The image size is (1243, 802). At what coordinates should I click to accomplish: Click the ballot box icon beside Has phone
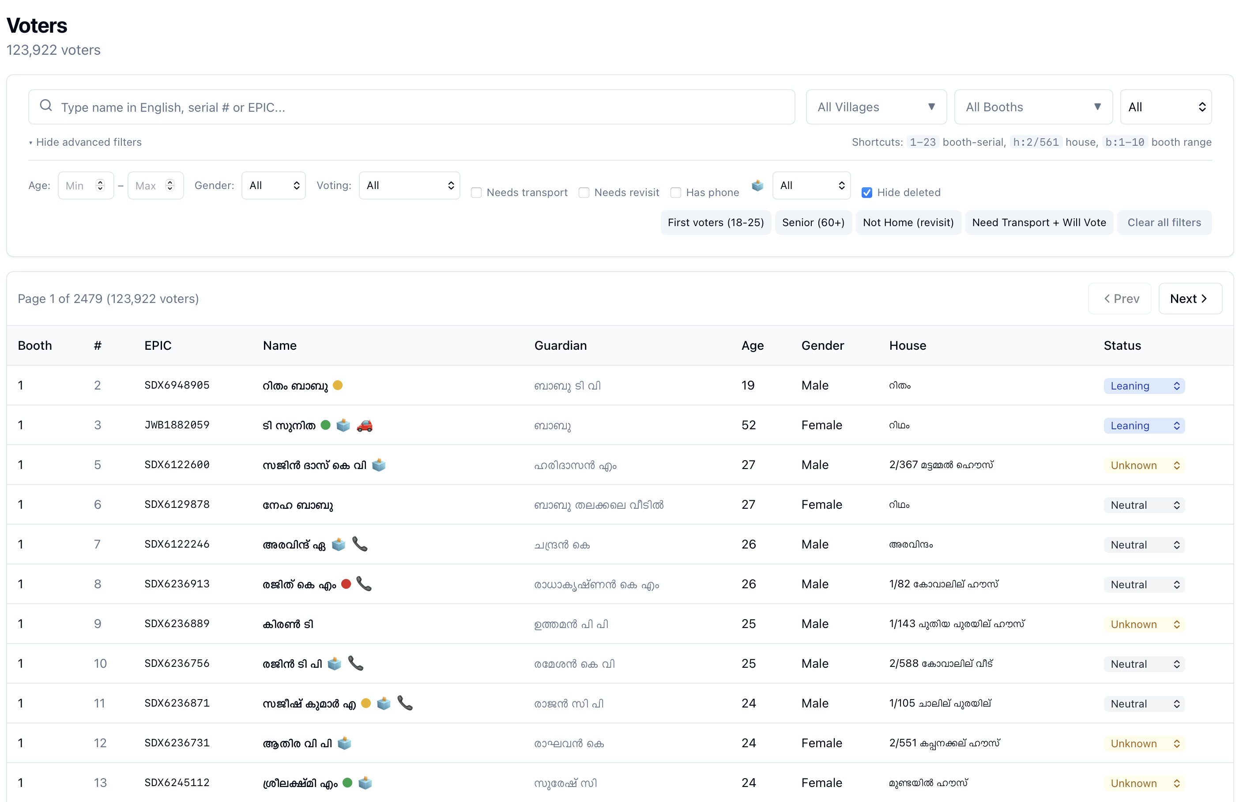pyautogui.click(x=757, y=185)
